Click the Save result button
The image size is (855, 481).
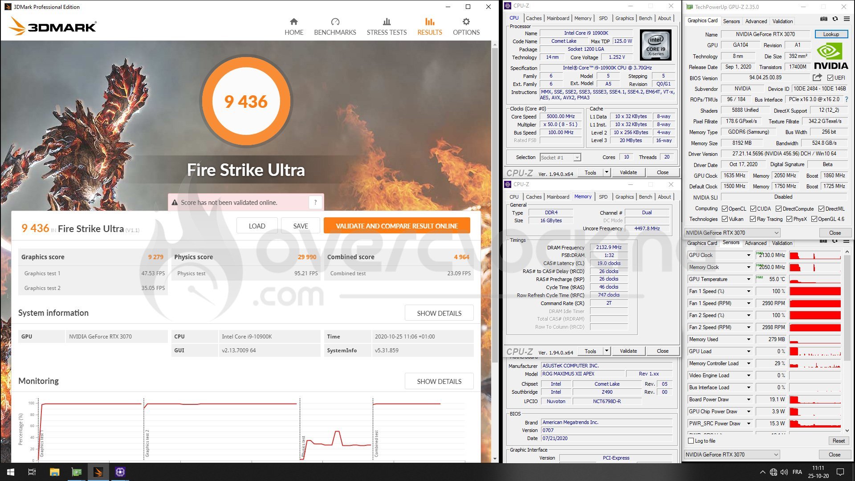tap(301, 226)
